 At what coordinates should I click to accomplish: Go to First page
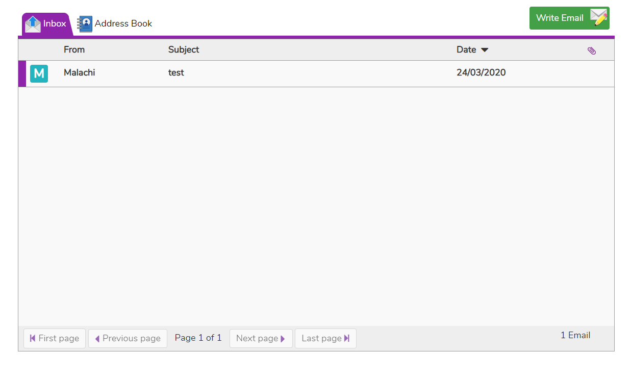55,338
